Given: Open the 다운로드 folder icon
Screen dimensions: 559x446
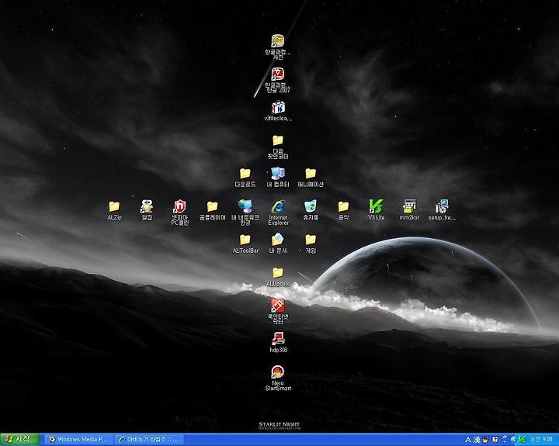Looking at the screenshot, I should [245, 177].
